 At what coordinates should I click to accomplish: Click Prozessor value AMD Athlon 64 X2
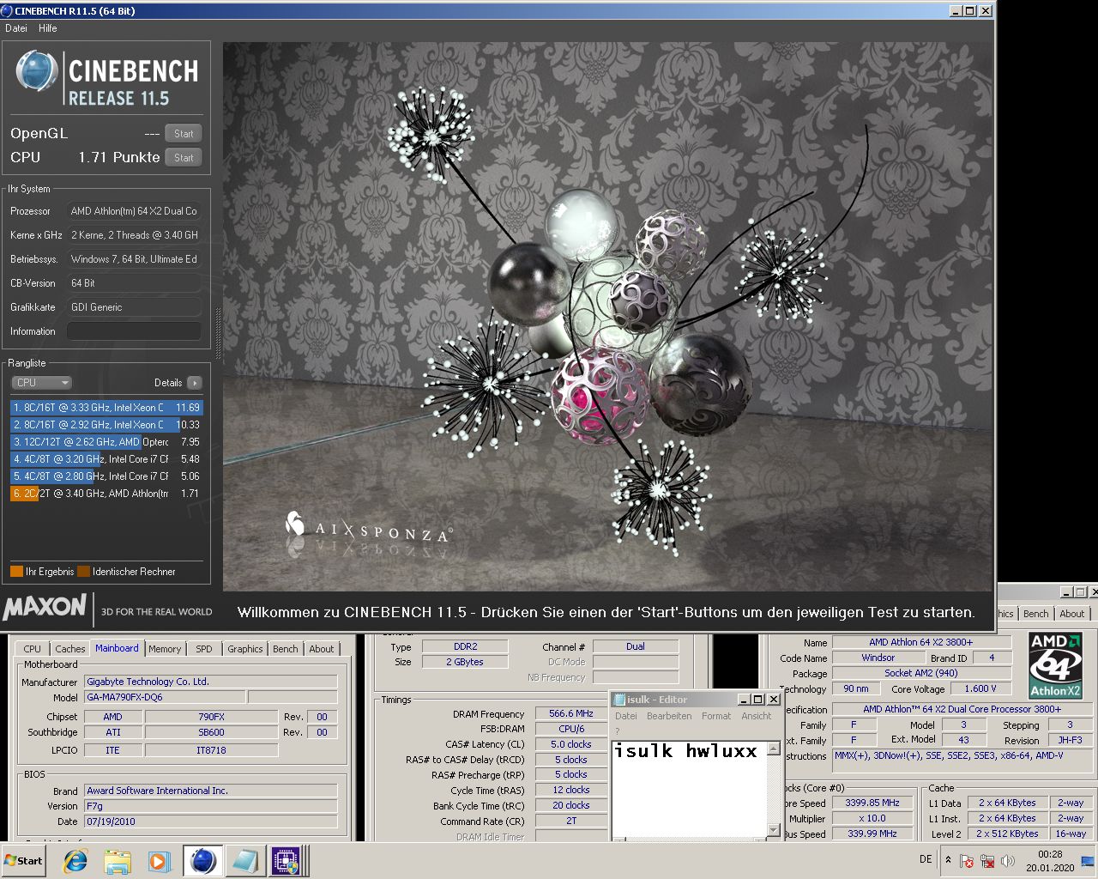click(x=134, y=211)
